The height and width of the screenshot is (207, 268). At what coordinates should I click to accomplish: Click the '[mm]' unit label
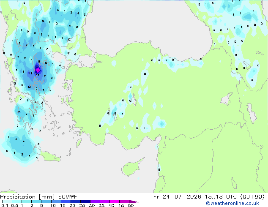(x=47, y=197)
